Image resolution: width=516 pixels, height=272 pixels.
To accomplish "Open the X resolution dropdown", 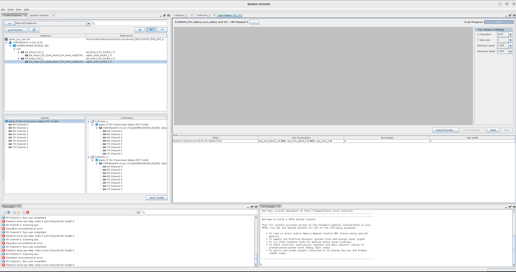I will 510,35.
